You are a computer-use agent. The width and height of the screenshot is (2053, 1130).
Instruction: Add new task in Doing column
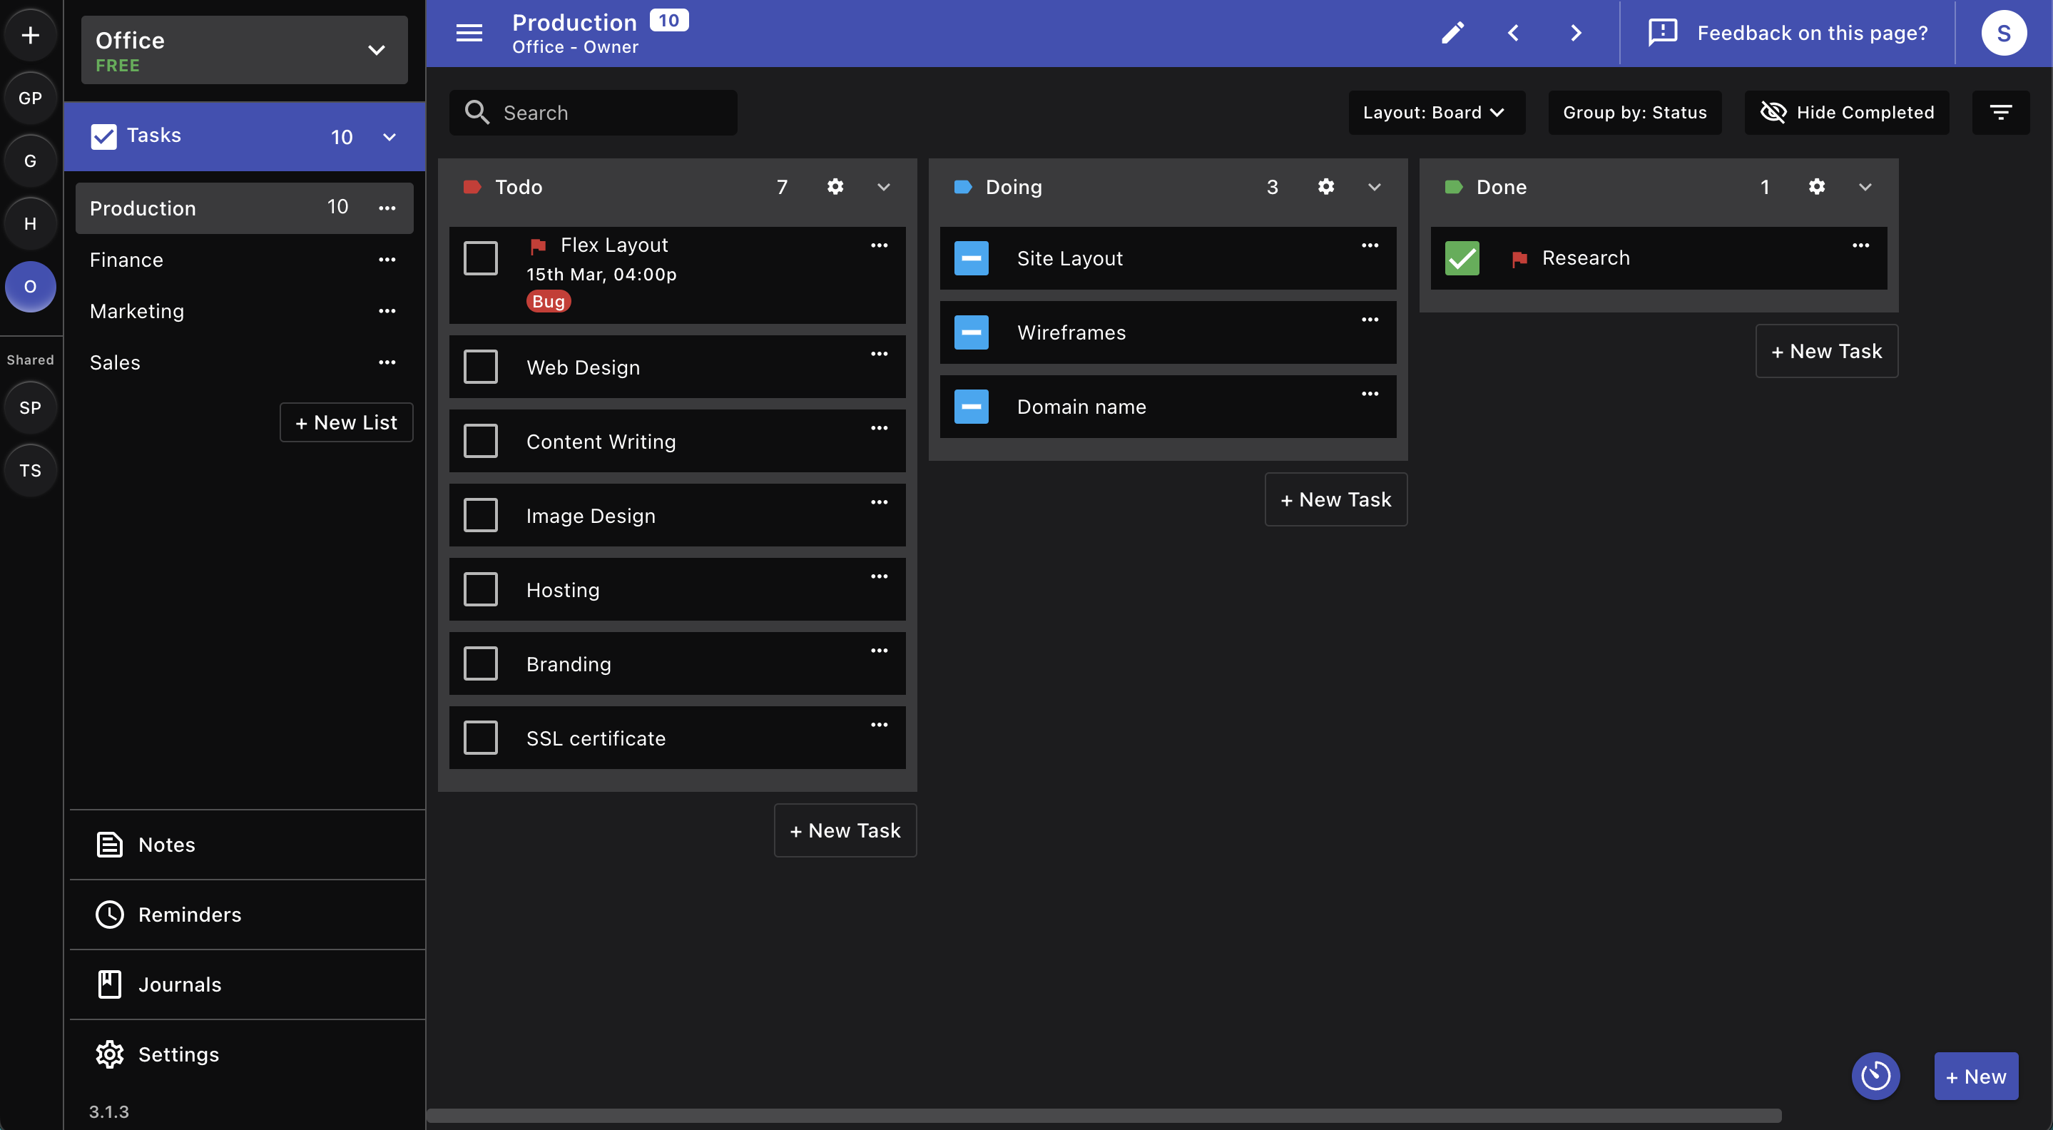tap(1335, 499)
